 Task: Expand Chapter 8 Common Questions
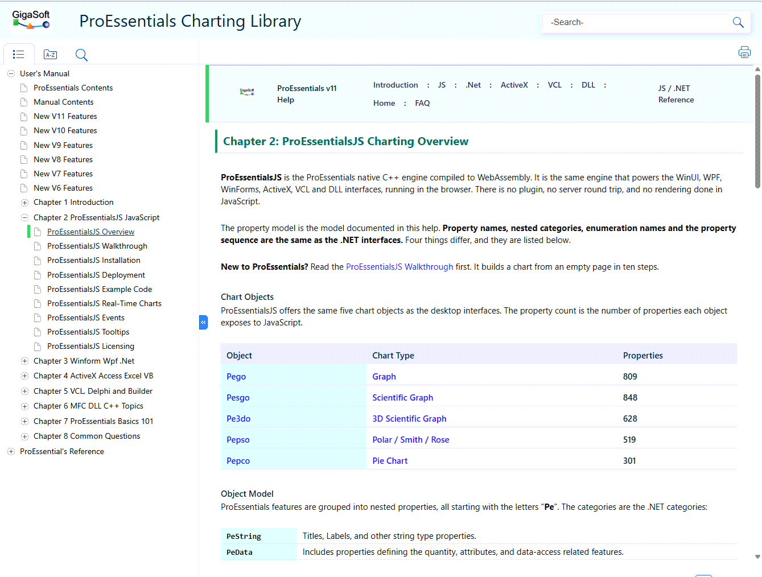pyautogui.click(x=24, y=436)
